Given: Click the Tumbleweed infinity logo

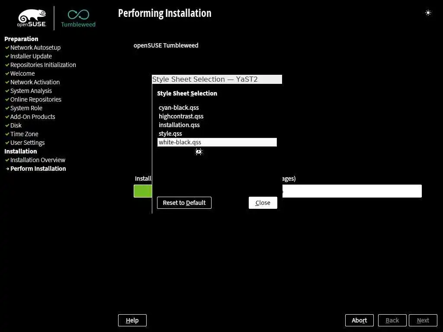Looking at the screenshot, I should pos(78,18).
